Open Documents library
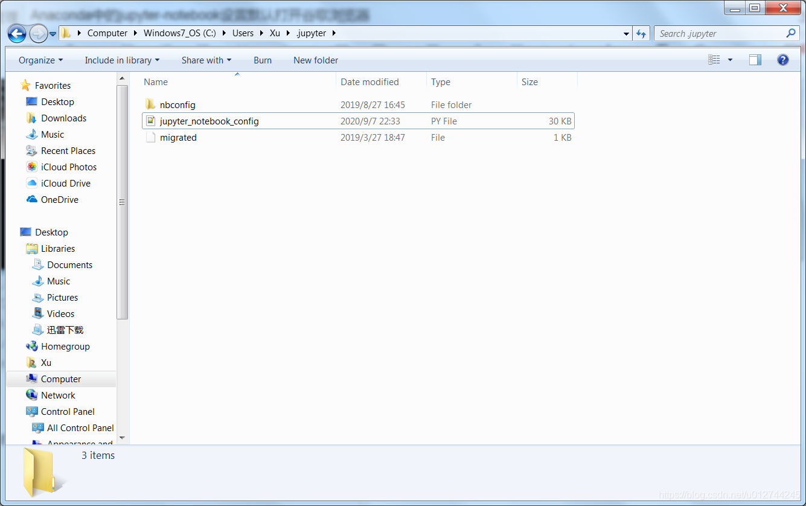 point(69,264)
